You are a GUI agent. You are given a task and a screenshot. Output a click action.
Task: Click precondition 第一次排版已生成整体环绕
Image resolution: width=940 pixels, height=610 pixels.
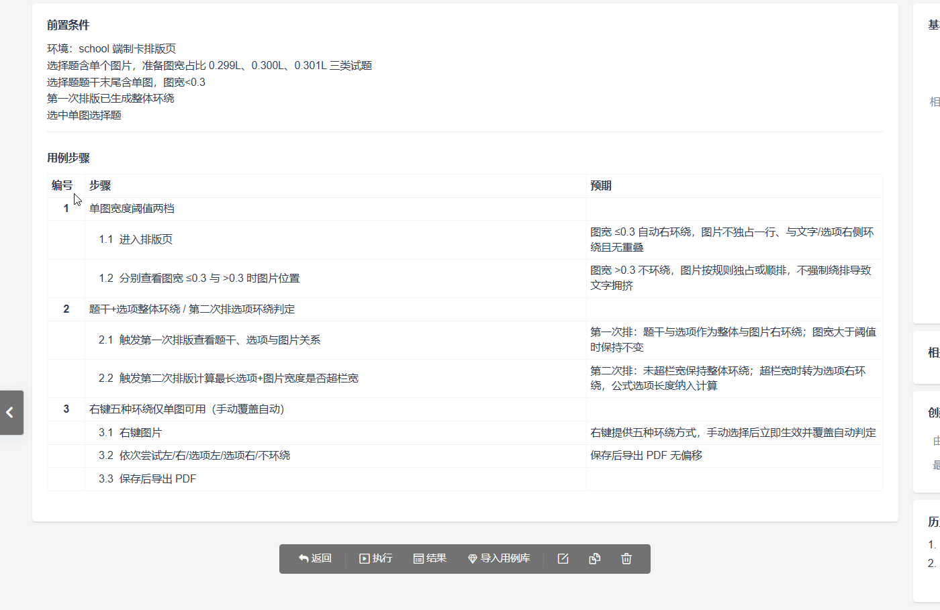(x=111, y=99)
